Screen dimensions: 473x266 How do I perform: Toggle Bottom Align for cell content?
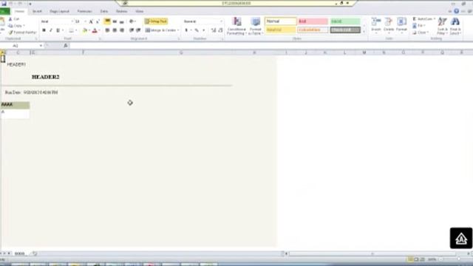pyautogui.click(x=122, y=21)
